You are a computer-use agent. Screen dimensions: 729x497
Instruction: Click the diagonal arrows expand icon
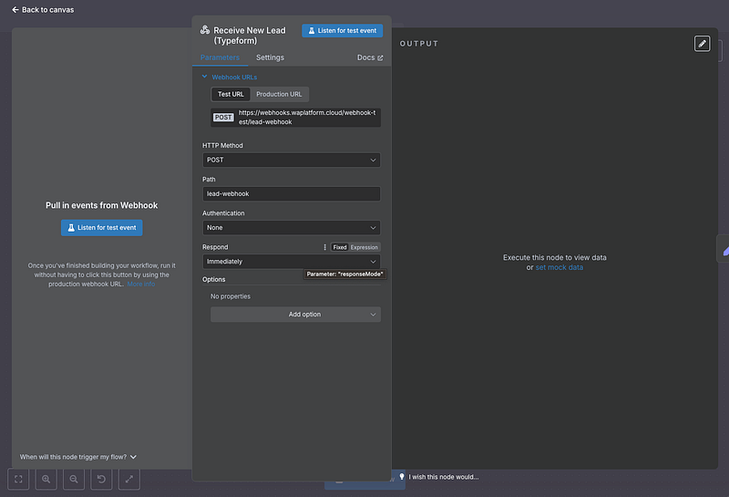pos(128,479)
